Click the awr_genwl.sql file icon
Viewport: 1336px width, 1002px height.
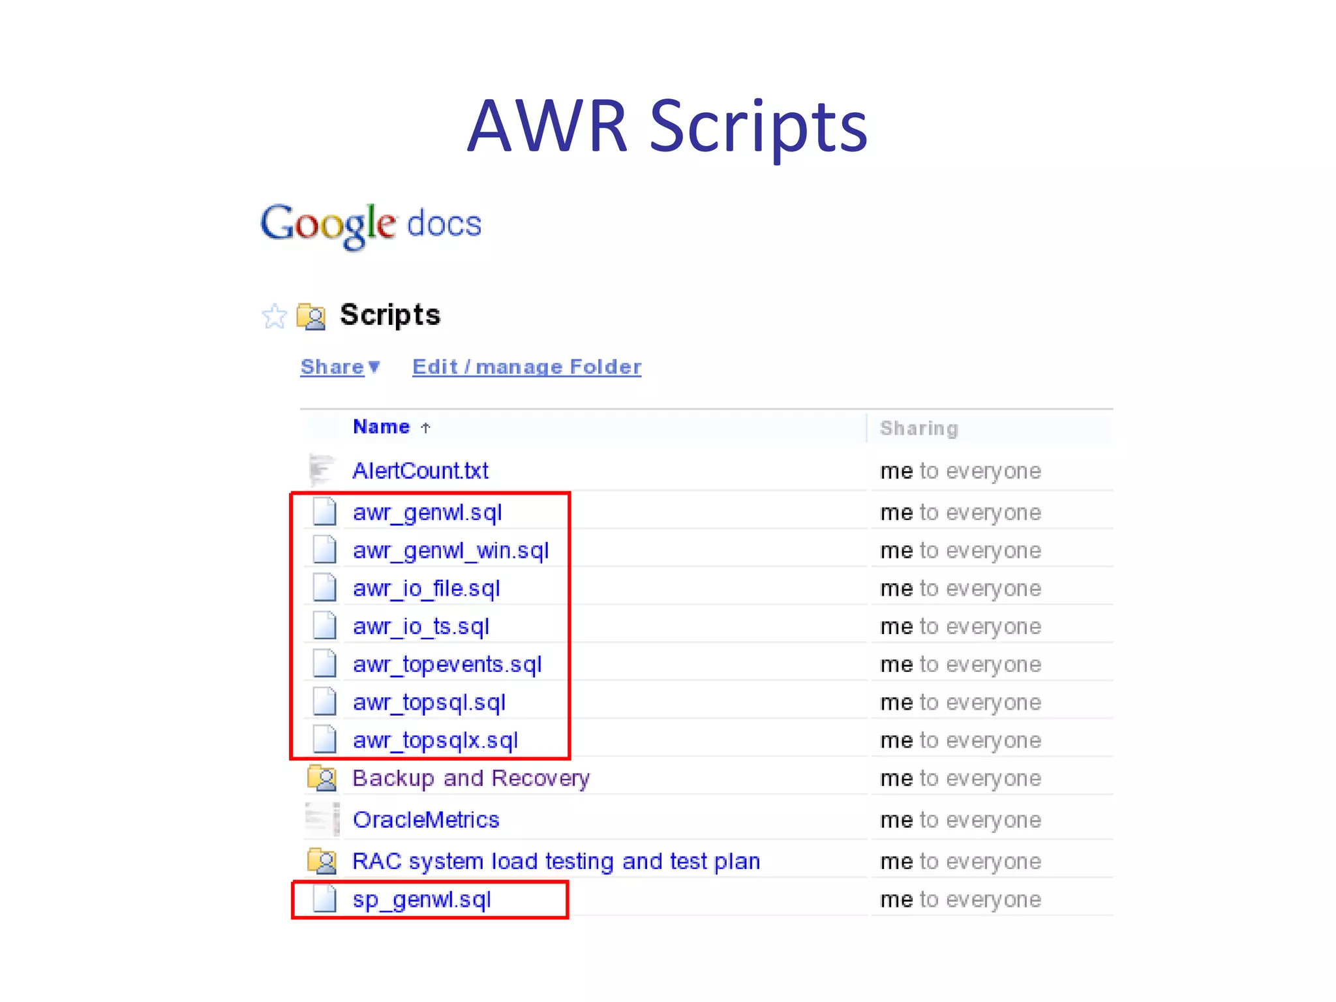click(x=324, y=511)
